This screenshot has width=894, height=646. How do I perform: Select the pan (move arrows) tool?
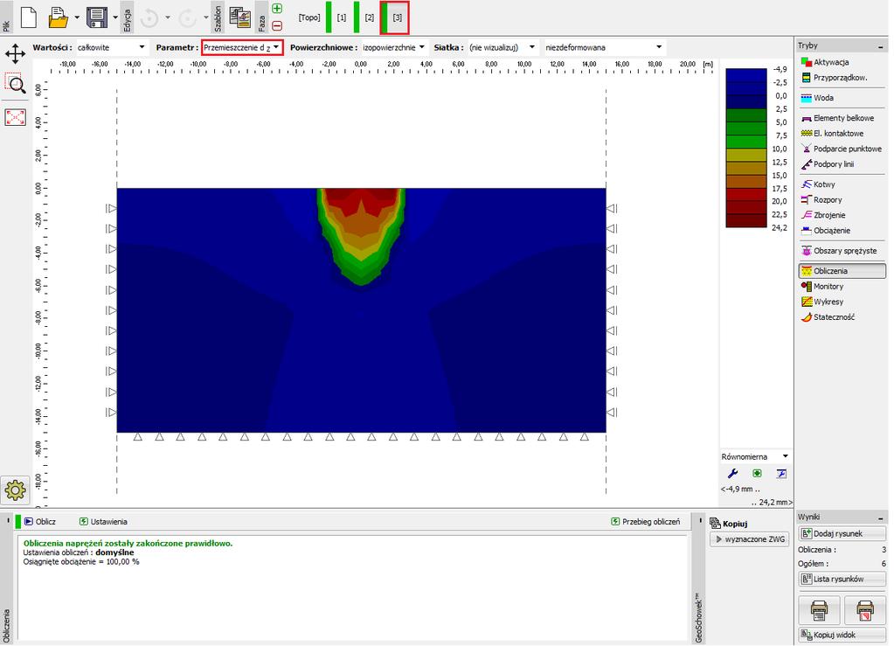pos(16,54)
